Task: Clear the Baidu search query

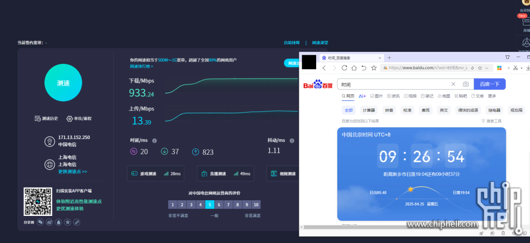Action: point(453,84)
